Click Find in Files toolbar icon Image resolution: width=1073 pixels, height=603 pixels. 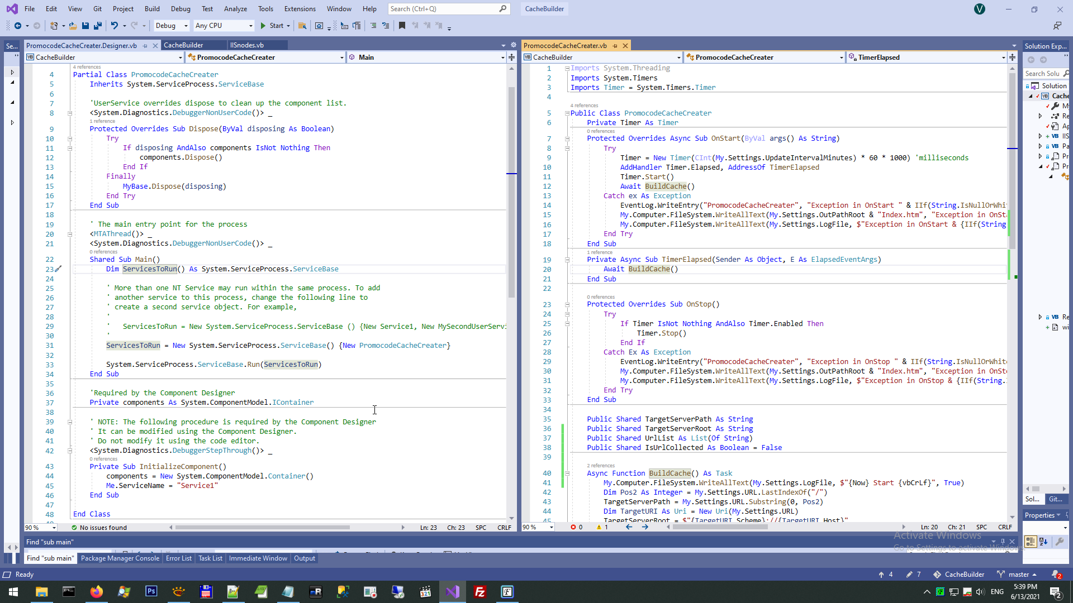pyautogui.click(x=302, y=26)
